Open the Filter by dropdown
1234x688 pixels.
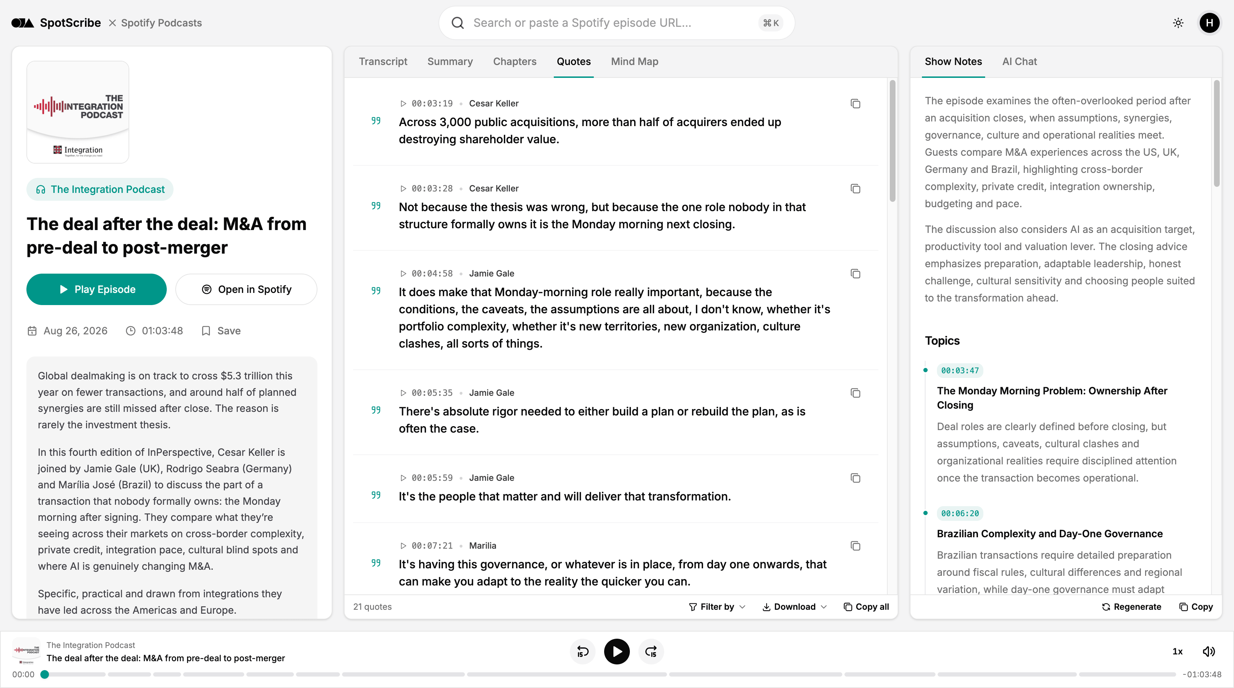pyautogui.click(x=717, y=607)
